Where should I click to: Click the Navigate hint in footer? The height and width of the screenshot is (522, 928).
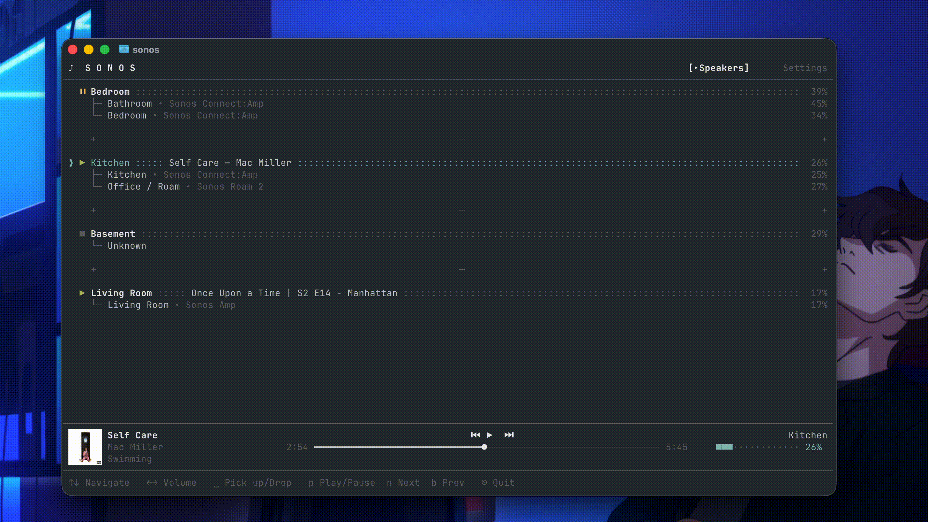[x=99, y=483]
